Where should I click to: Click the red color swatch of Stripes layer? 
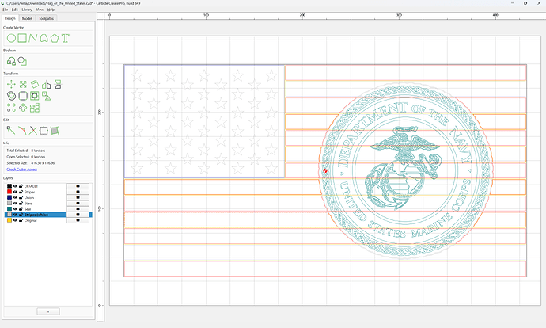click(9, 192)
